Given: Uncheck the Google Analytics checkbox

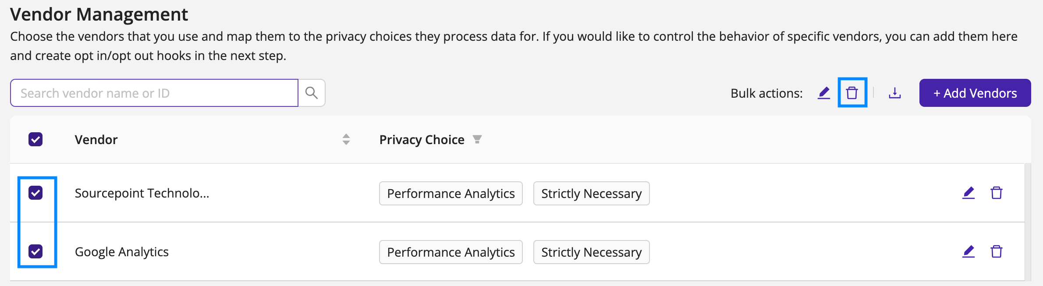Looking at the screenshot, I should pyautogui.click(x=35, y=251).
